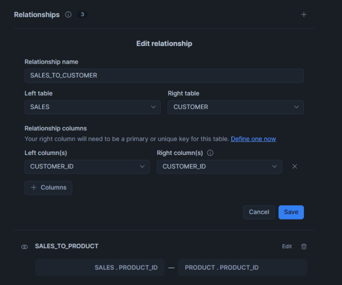Click the link icon beside SALES_TO_PRODUCT
342x285 pixels.
pos(24,247)
